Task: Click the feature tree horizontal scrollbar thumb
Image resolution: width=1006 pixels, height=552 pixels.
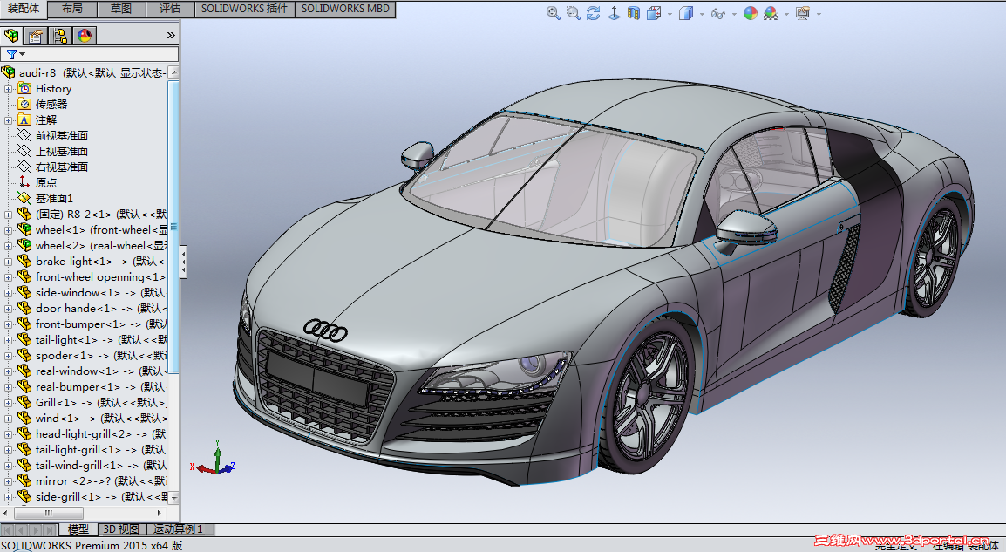Action: [x=48, y=513]
